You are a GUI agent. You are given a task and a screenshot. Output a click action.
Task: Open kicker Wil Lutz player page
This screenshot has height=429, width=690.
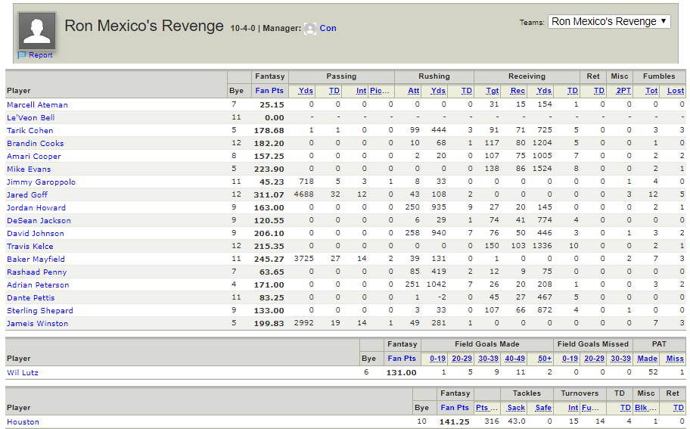[23, 373]
